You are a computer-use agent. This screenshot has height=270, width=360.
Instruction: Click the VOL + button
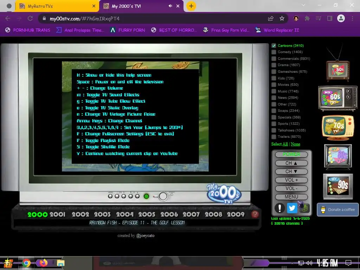pos(291,180)
